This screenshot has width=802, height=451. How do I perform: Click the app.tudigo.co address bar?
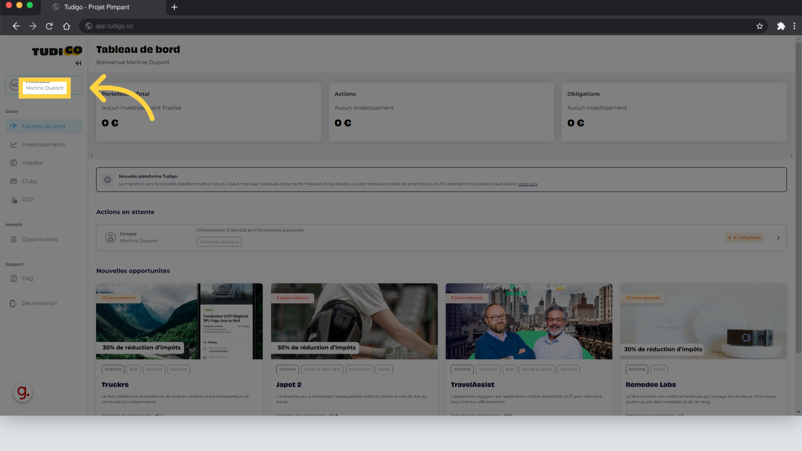point(423,26)
